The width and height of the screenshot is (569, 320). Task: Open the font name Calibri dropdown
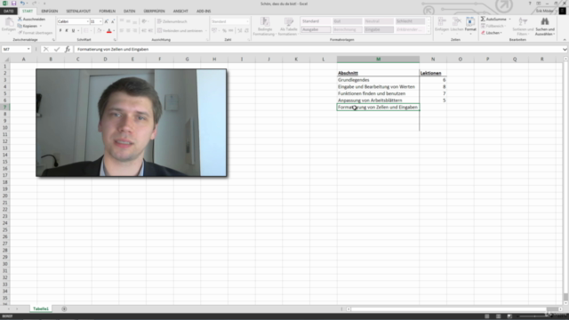[x=87, y=21]
